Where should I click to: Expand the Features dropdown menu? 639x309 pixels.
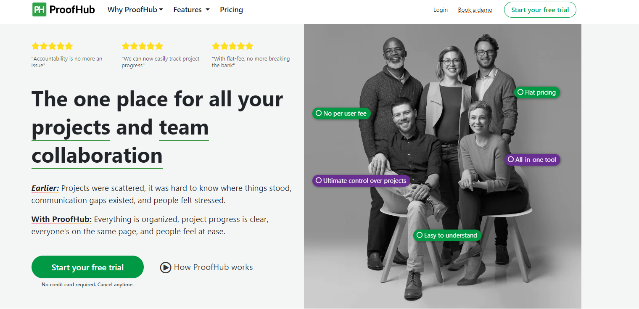(191, 10)
